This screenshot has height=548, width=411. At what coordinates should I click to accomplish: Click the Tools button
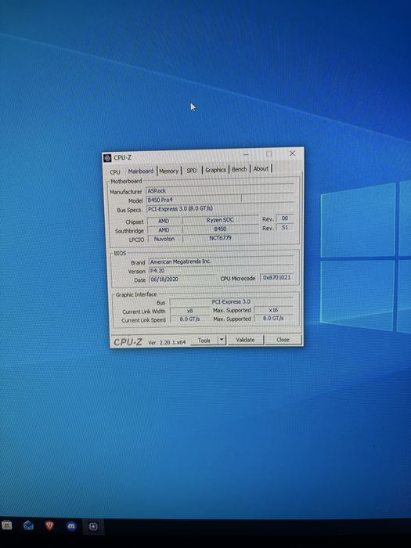coord(204,341)
